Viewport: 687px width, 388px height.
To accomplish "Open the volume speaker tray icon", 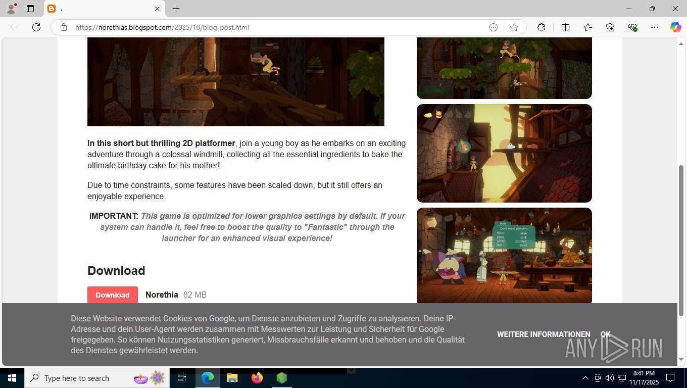I will coord(610,378).
